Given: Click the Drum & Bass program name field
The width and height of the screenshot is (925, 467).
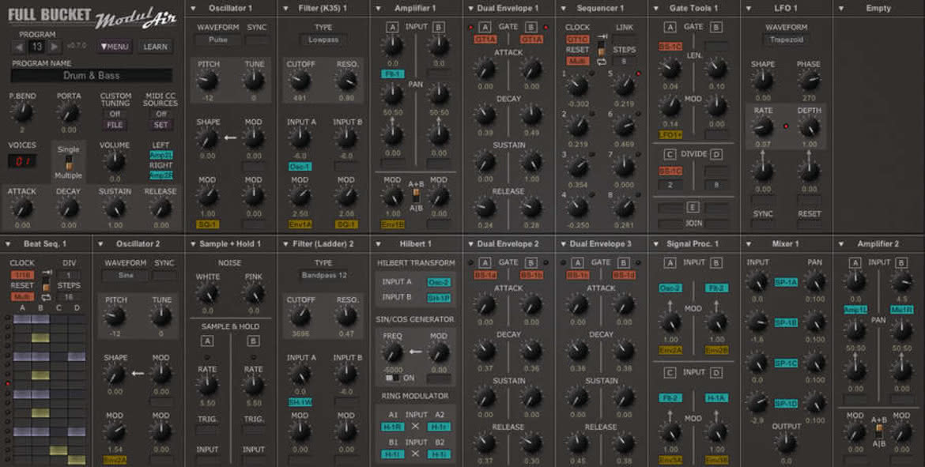Looking at the screenshot, I should (x=92, y=76).
